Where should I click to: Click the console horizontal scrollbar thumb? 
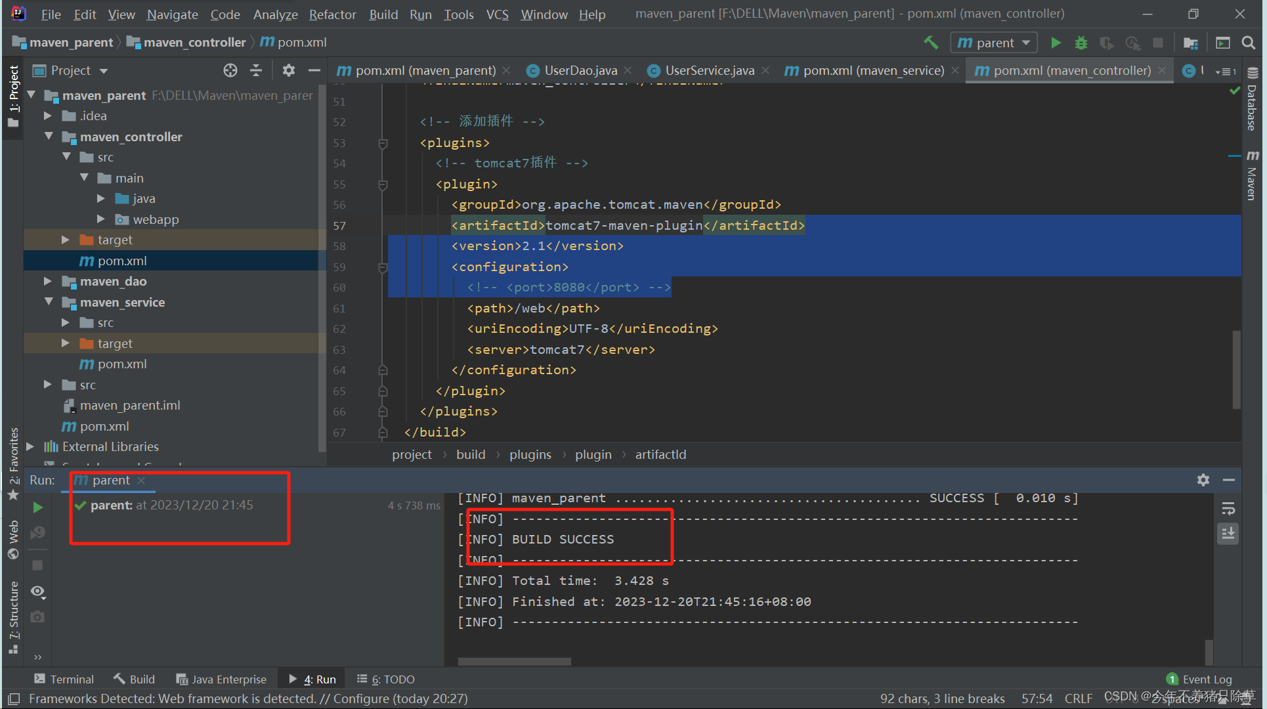point(514,661)
